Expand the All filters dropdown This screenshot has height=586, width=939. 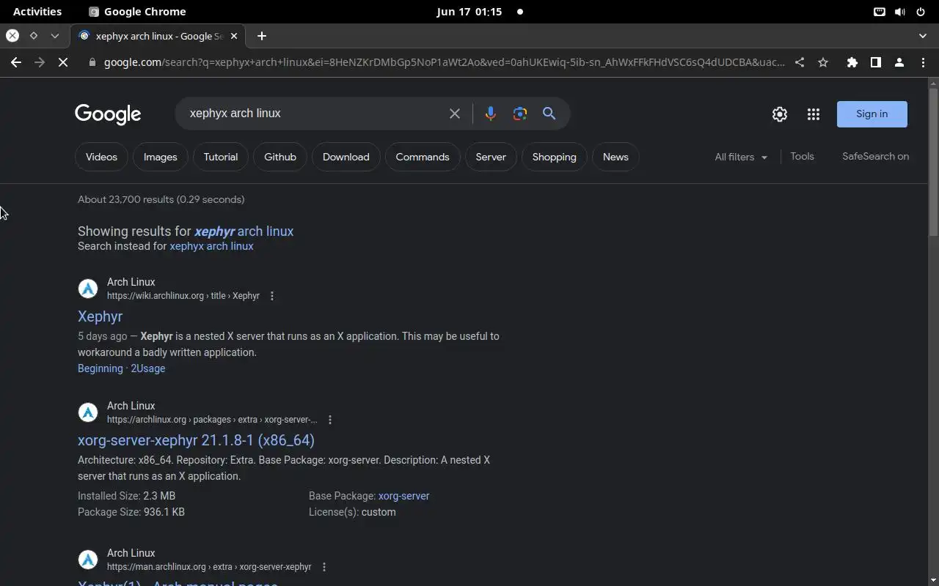pyautogui.click(x=741, y=157)
